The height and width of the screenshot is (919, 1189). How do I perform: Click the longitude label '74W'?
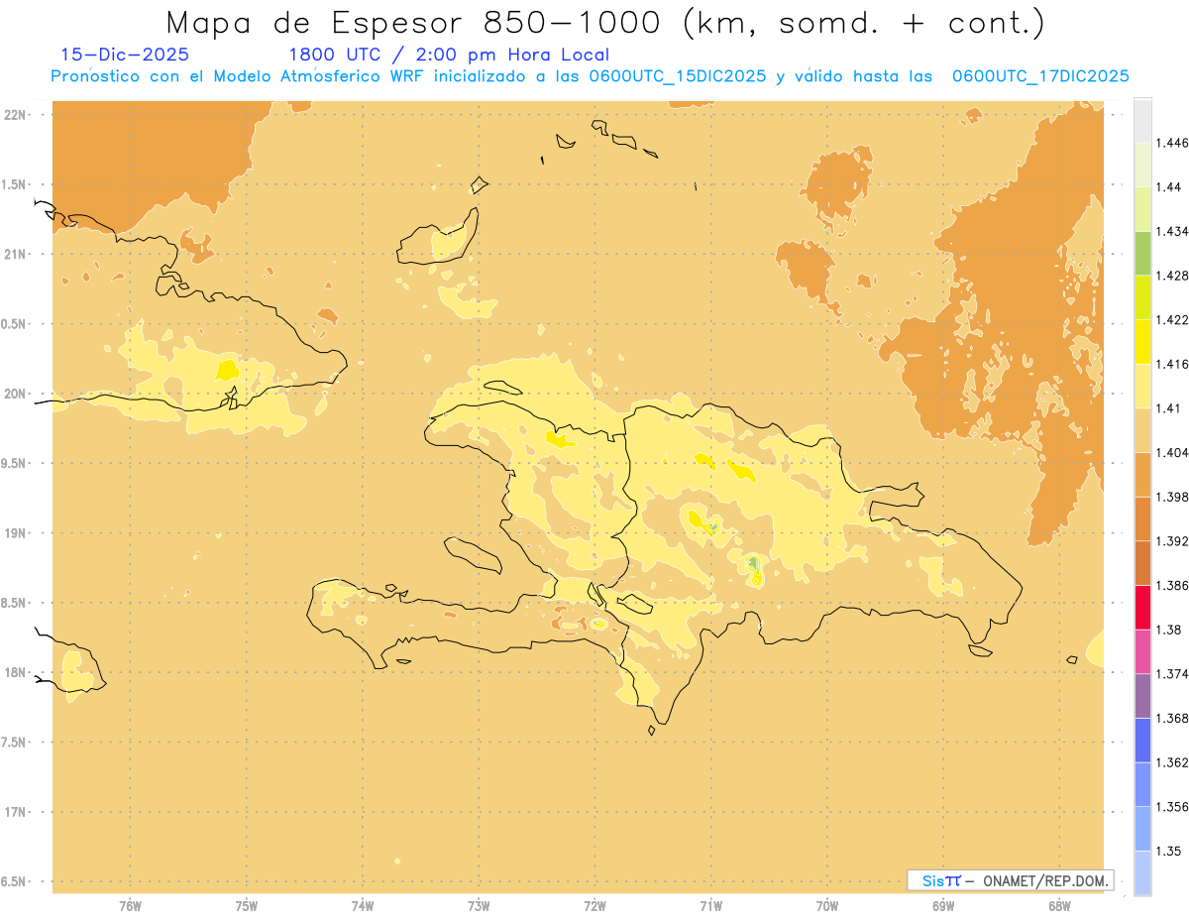coord(363,905)
